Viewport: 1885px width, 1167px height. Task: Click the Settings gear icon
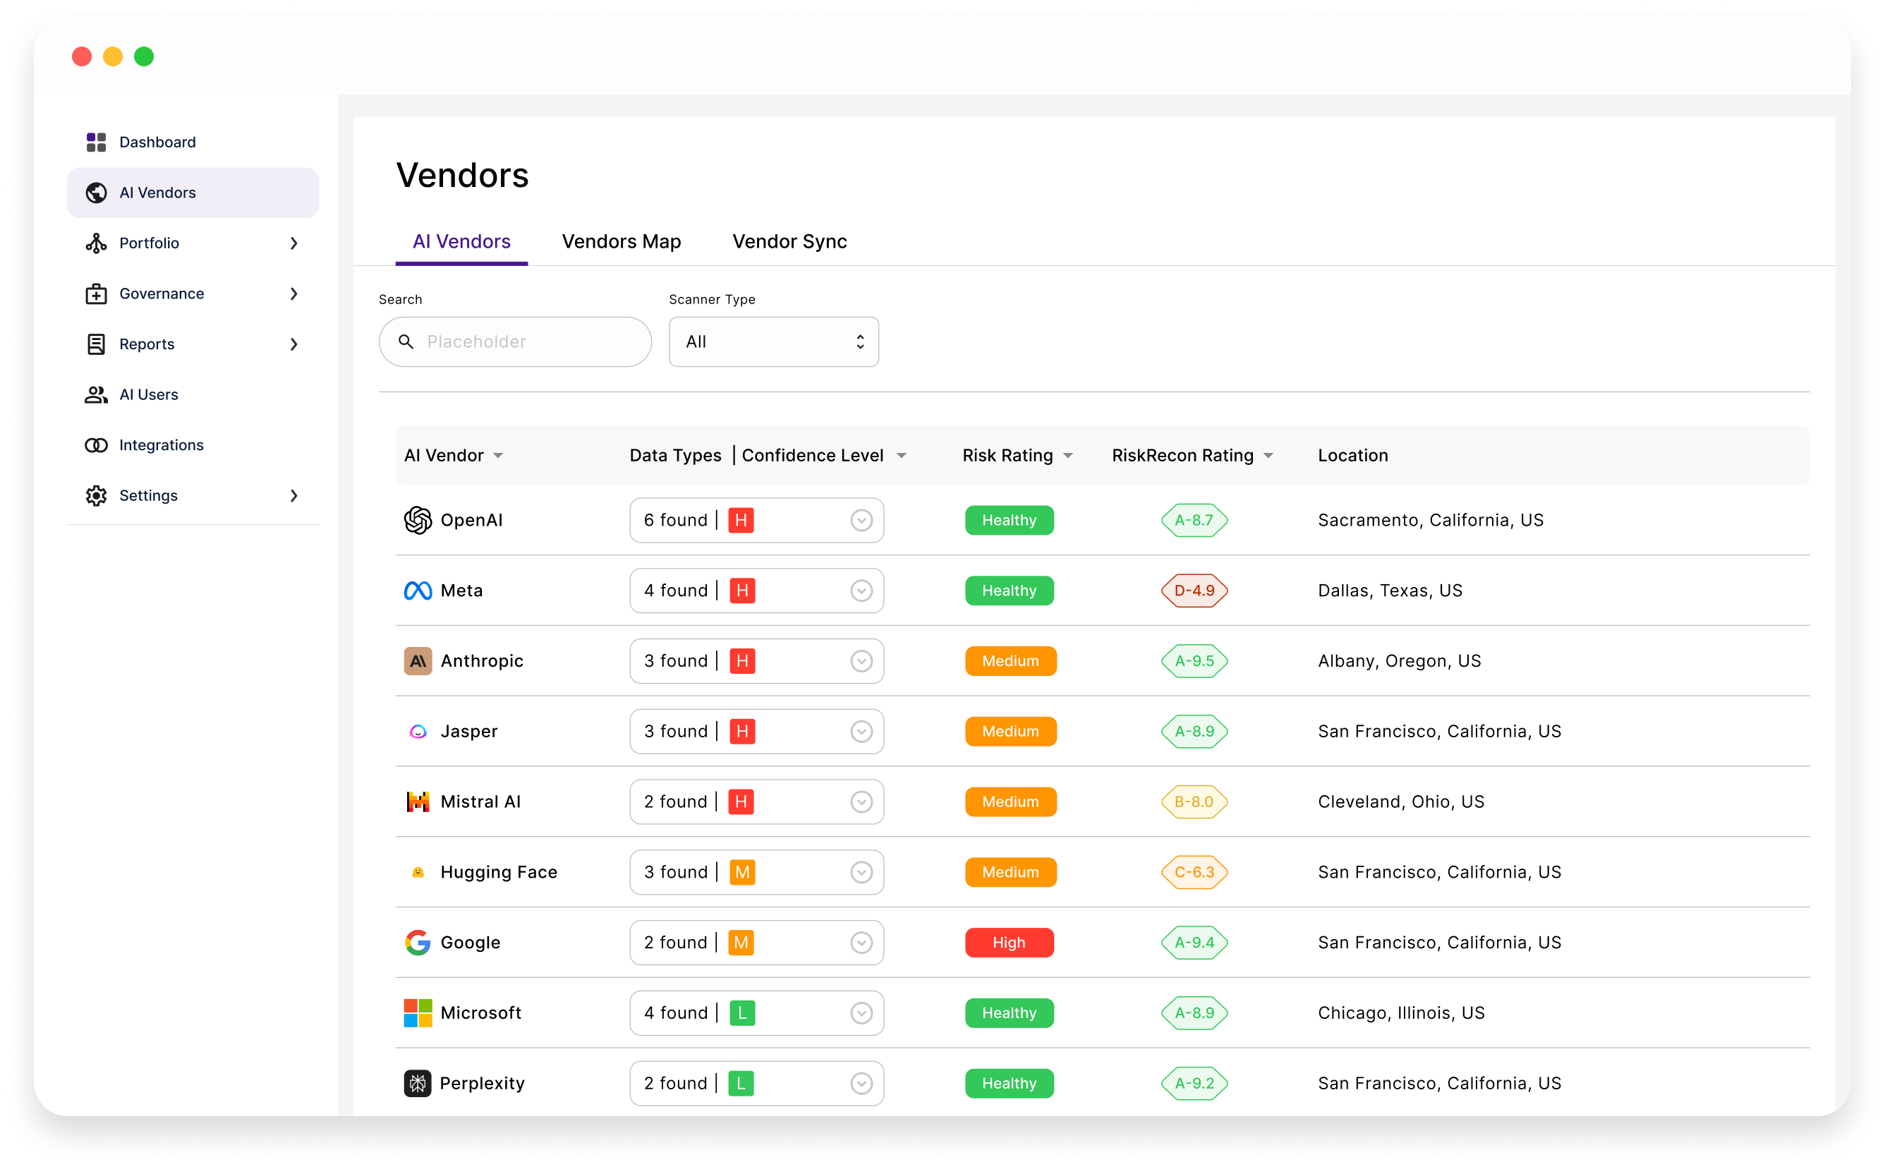(x=96, y=495)
